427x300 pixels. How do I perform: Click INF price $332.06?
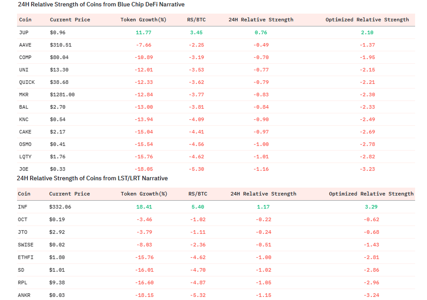60,207
